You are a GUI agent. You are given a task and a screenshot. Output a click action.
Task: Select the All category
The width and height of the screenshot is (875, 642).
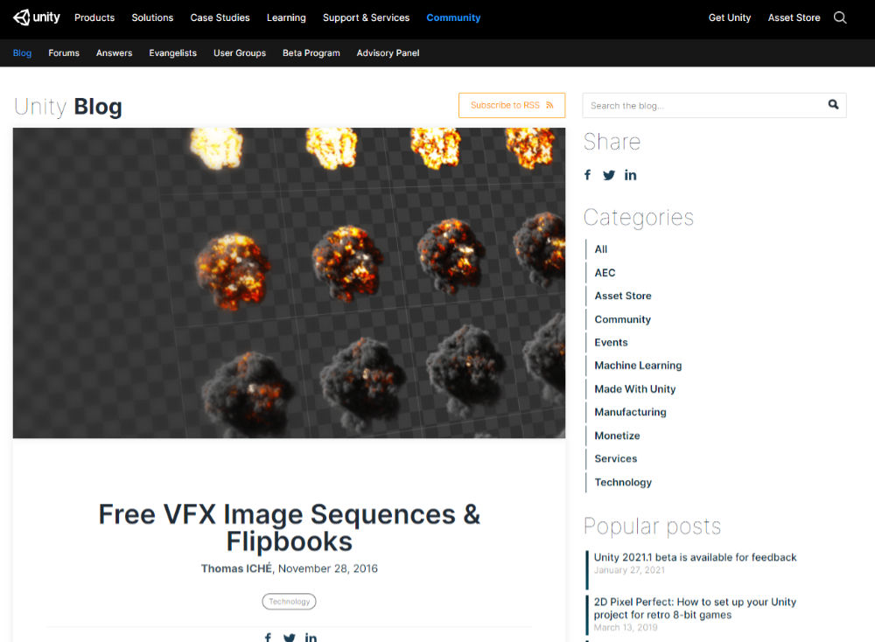pyautogui.click(x=600, y=249)
